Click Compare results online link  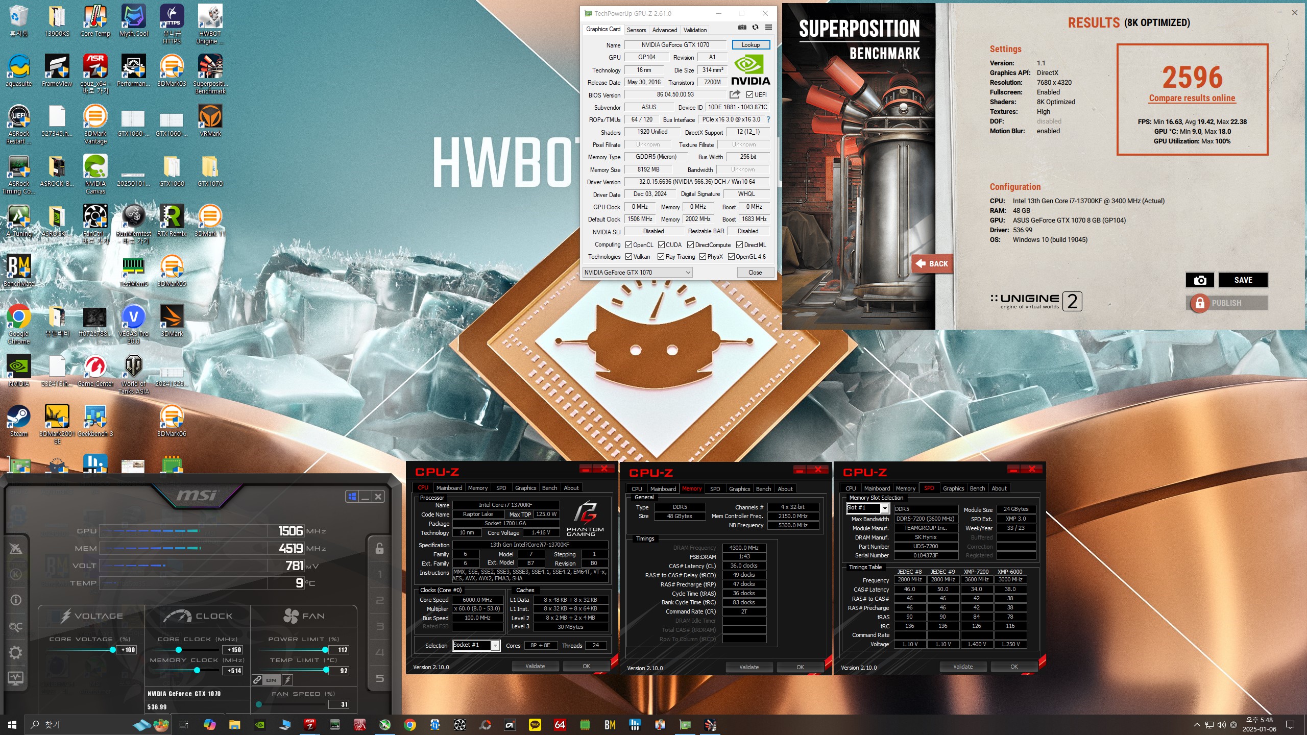(1192, 98)
